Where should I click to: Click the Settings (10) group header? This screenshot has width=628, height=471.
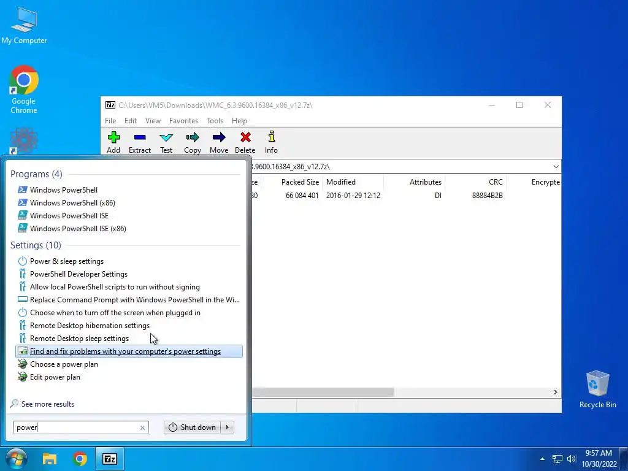point(36,245)
